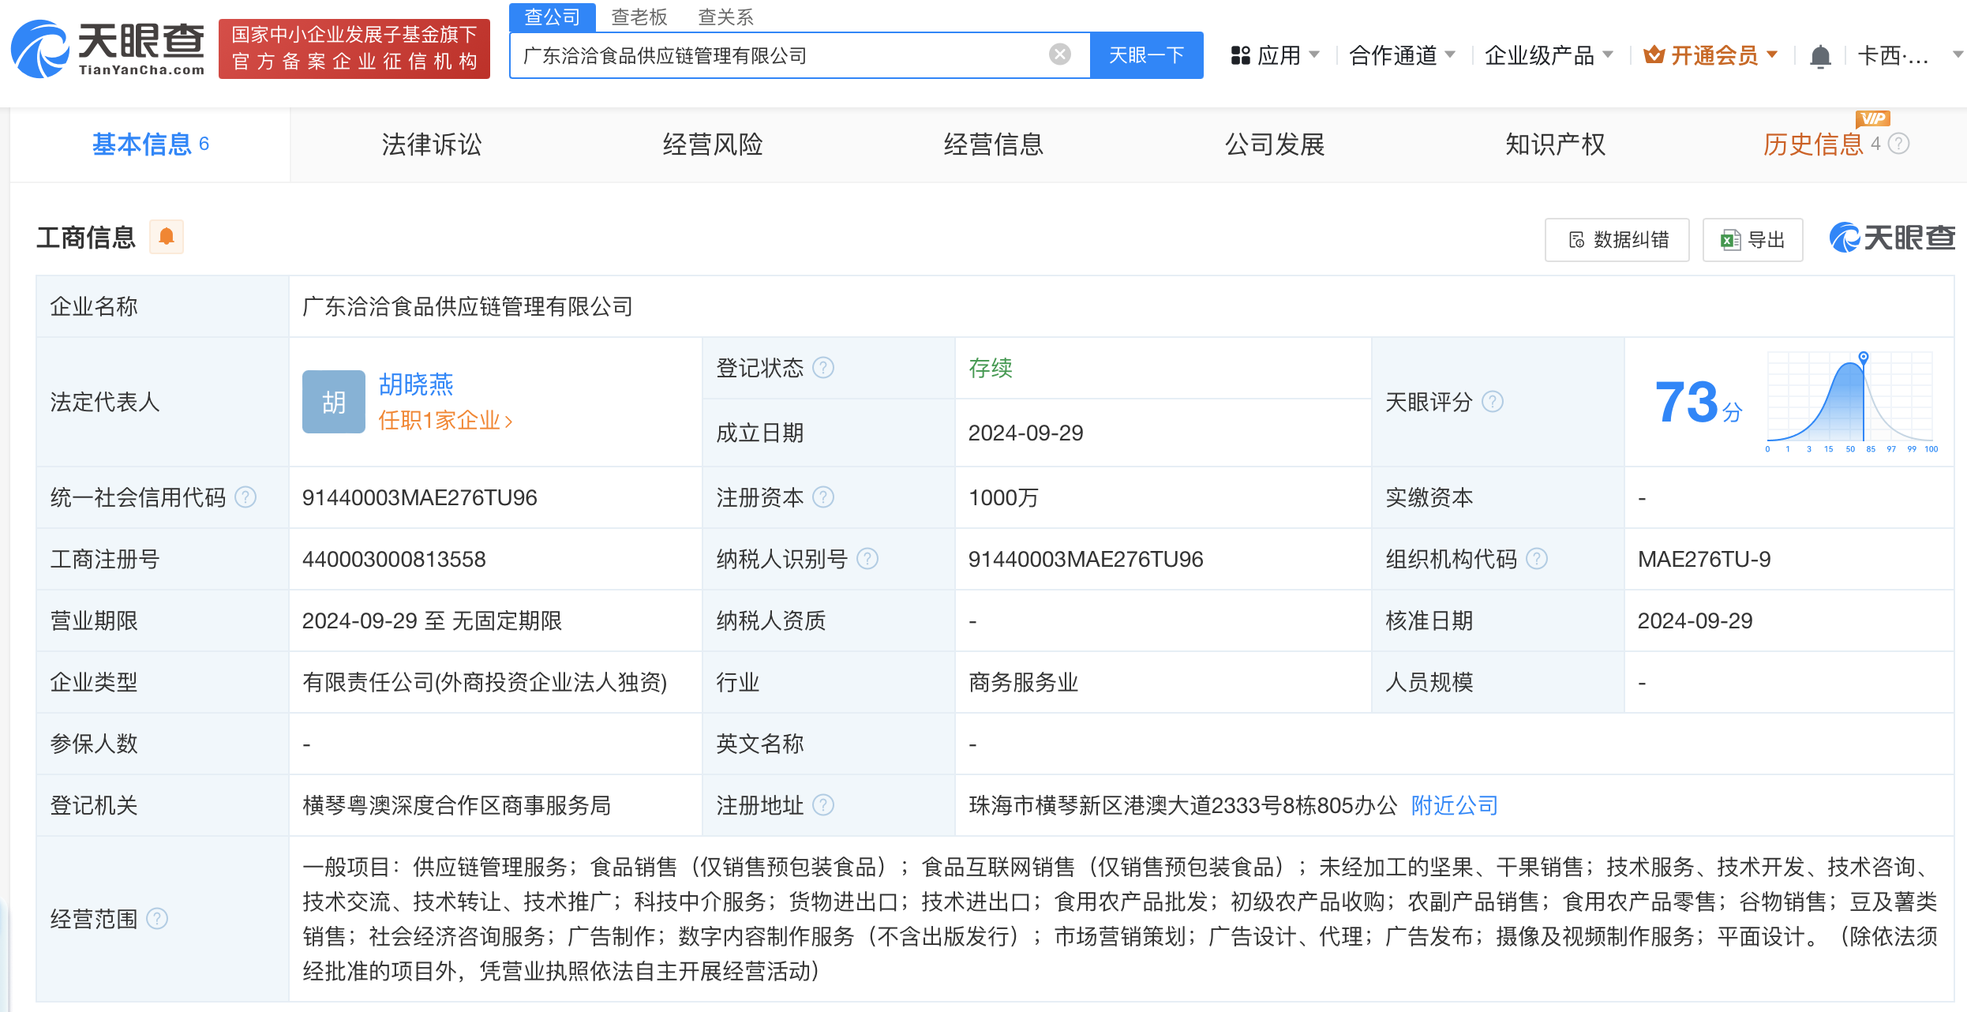Viewport: 1967px width, 1012px height.
Task: Open the 经营风险 tab
Action: coord(713,144)
